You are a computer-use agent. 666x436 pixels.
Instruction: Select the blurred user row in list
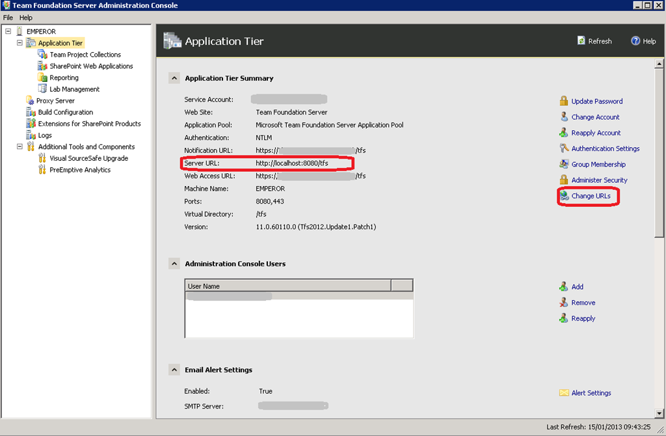pyautogui.click(x=299, y=296)
